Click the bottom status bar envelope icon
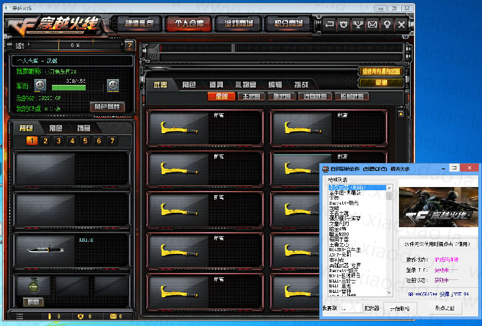Image resolution: width=482 pixels, height=326 pixels. click(x=113, y=316)
